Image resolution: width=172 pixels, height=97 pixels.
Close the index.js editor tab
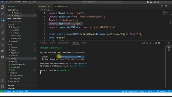click(x=66, y=6)
